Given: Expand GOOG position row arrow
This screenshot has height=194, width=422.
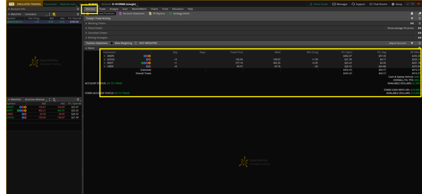Looking at the screenshot, I should (x=105, y=59).
